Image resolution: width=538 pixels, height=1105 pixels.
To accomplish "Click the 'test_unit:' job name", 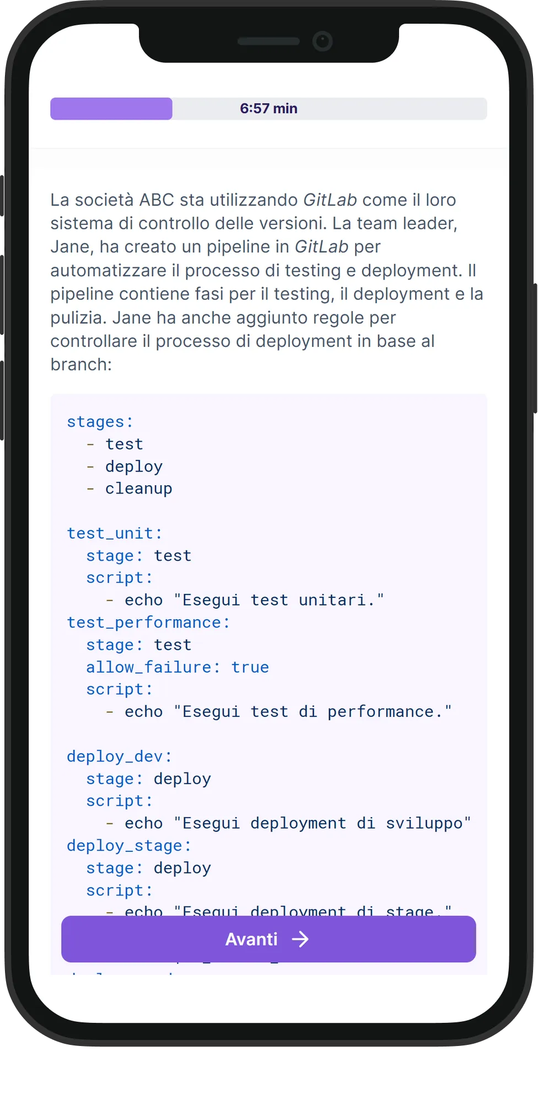I will 115,533.
